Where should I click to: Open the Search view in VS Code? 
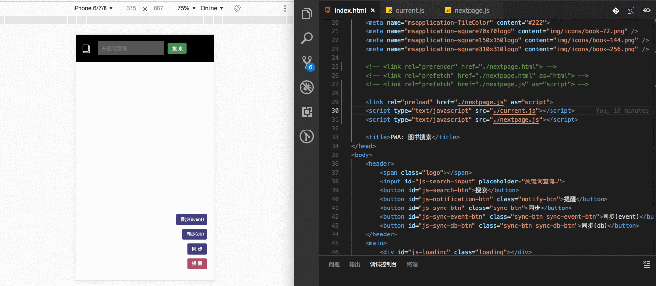click(307, 38)
